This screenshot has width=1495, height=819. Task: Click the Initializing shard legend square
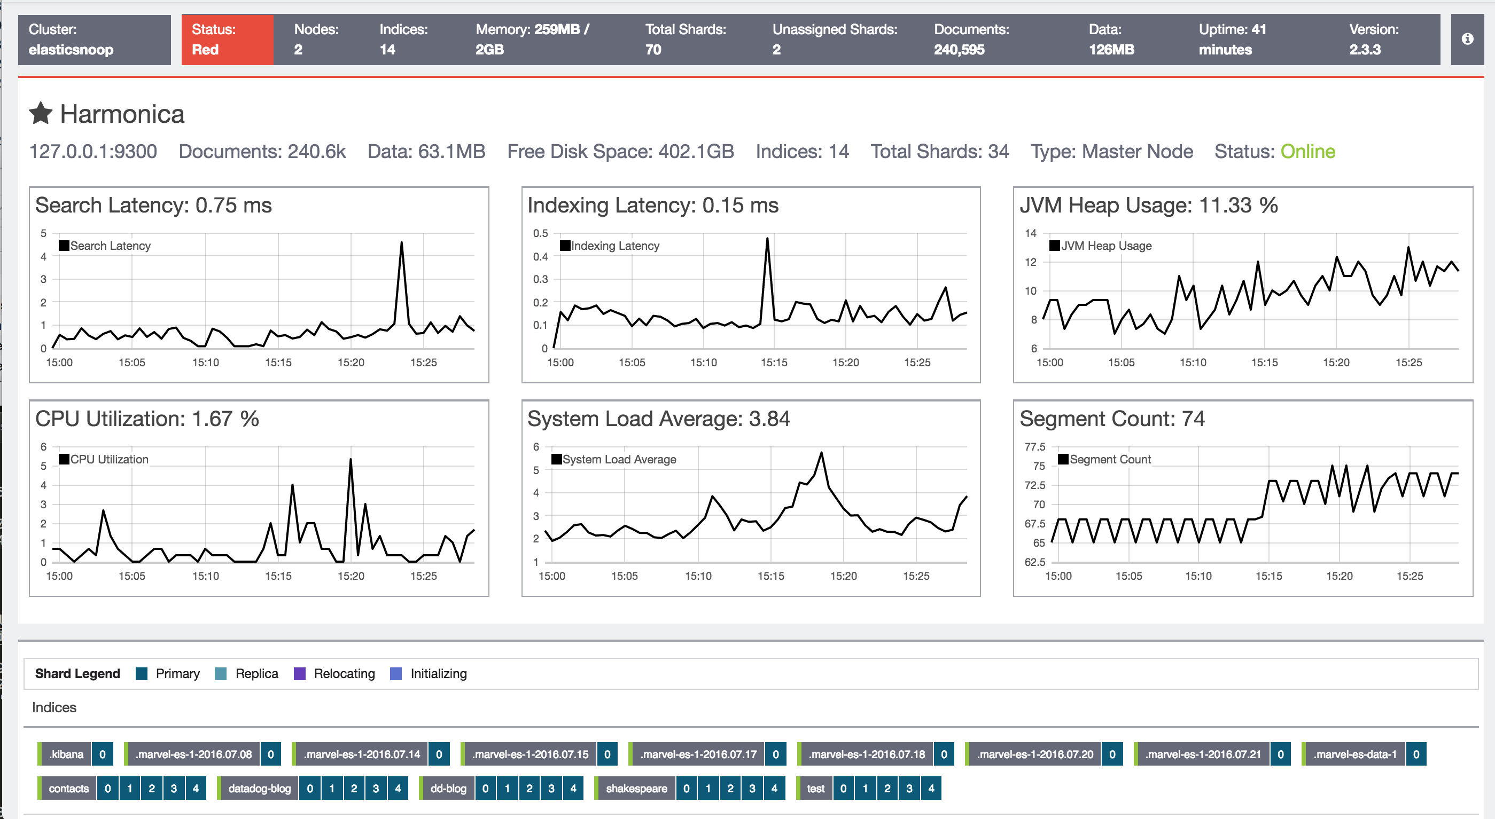tap(396, 673)
